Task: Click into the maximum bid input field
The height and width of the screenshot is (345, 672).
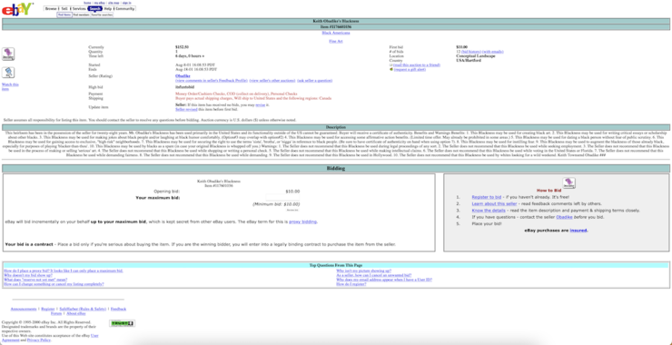Action: click(282, 198)
